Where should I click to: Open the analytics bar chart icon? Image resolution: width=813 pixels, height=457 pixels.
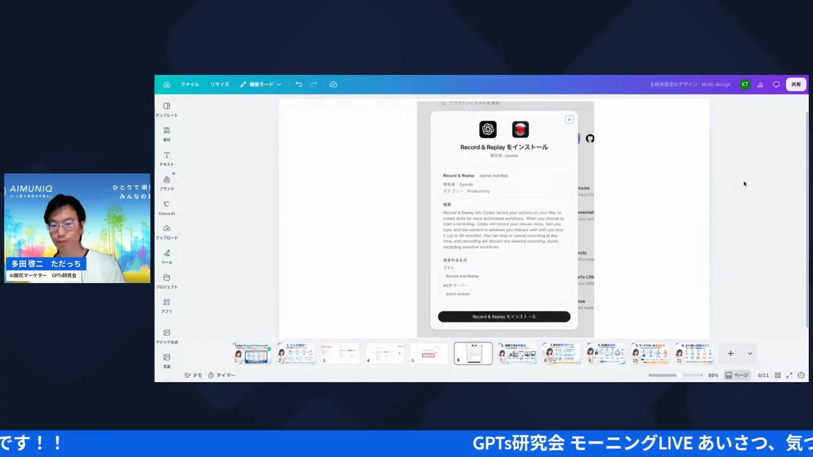pyautogui.click(x=760, y=84)
